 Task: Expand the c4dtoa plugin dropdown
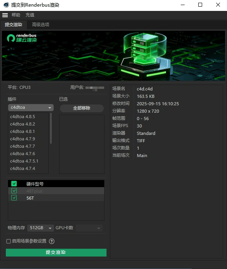pyautogui.click(x=31, y=108)
